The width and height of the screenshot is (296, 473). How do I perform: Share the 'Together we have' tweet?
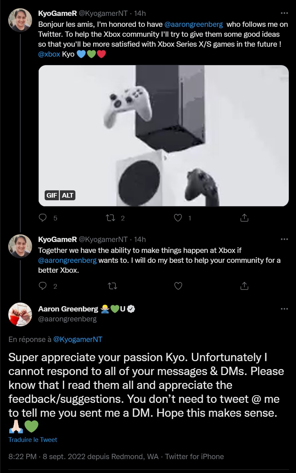pyautogui.click(x=244, y=286)
